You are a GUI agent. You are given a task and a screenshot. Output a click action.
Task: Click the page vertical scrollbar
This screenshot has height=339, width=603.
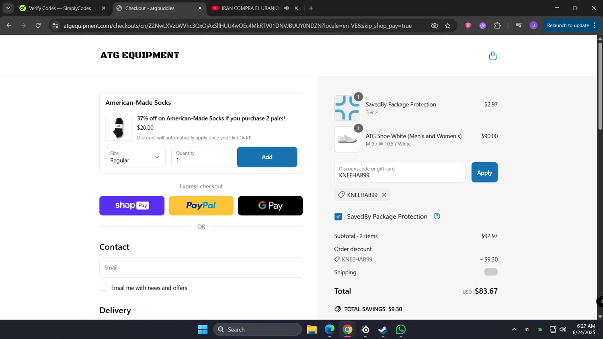coord(600,86)
